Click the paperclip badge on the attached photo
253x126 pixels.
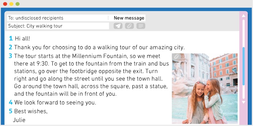pyautogui.click(x=176, y=57)
